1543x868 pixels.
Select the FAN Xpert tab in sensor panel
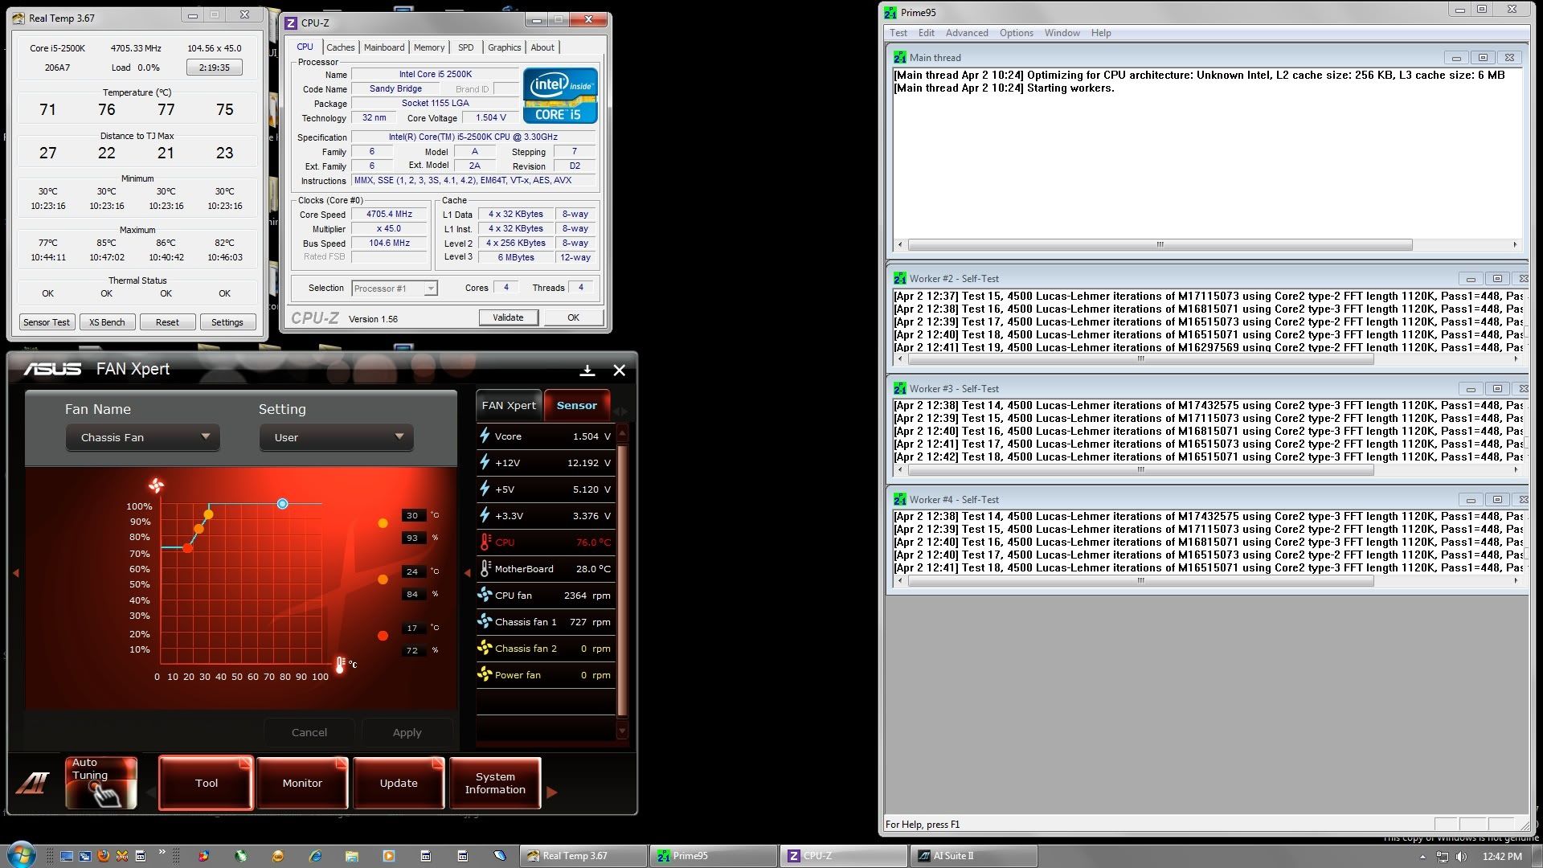(x=509, y=405)
